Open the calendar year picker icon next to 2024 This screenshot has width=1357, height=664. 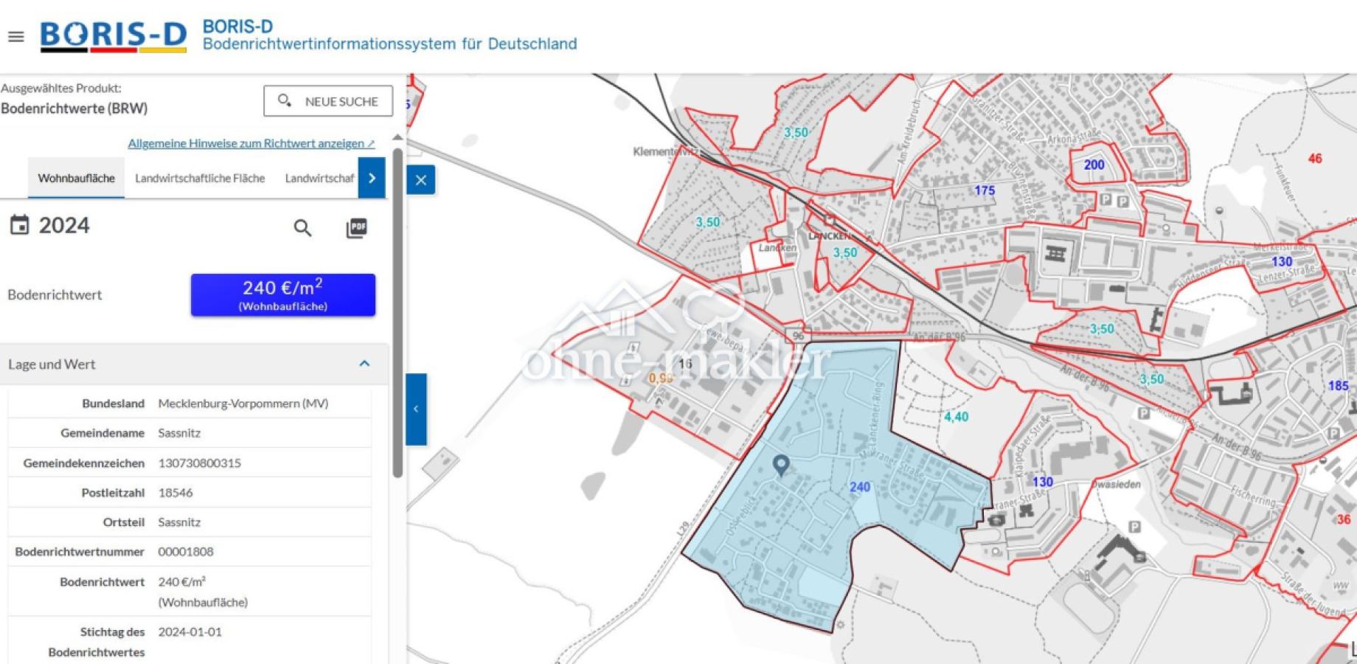19,225
